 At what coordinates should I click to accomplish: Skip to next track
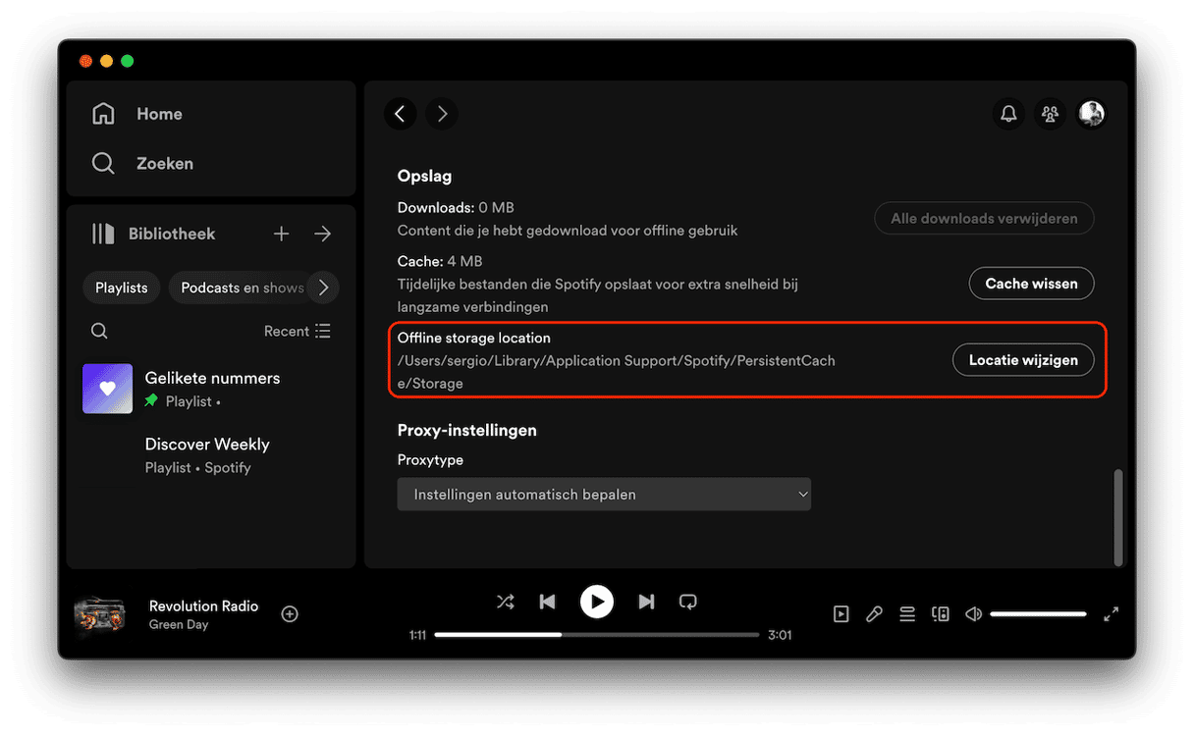click(x=646, y=602)
